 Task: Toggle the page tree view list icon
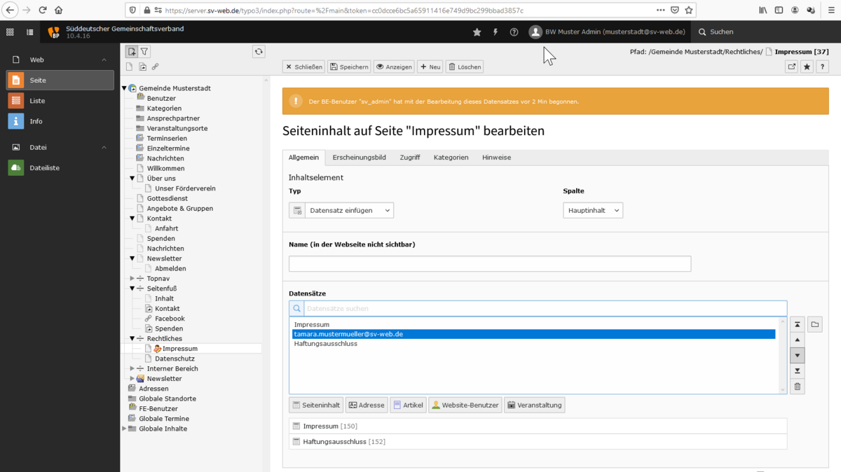coord(29,32)
